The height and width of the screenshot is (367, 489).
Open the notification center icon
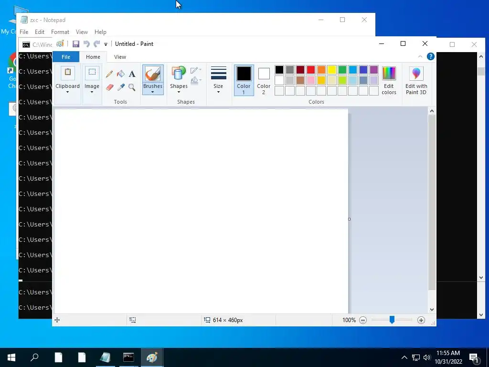point(474,358)
